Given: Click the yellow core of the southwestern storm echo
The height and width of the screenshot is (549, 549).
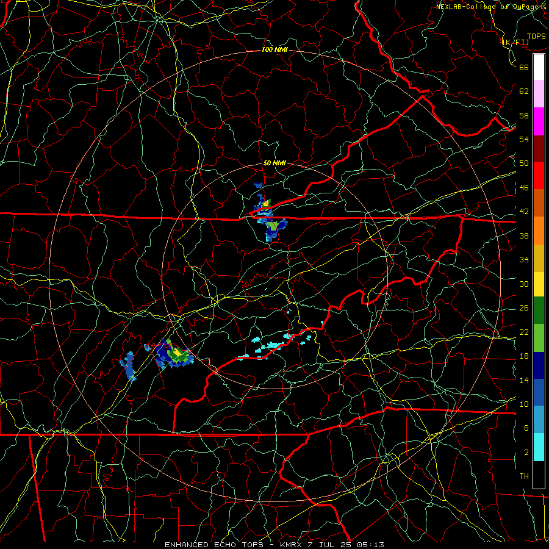Looking at the screenshot, I should click(179, 353).
